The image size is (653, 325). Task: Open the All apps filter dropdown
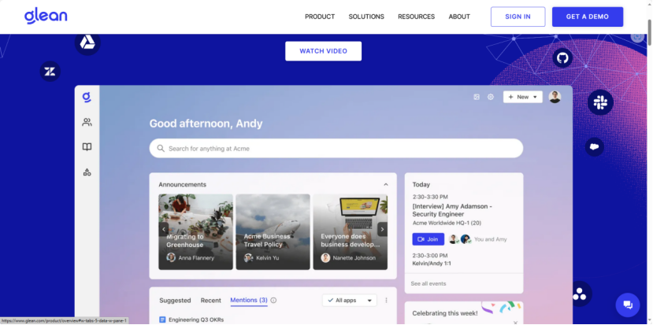349,300
